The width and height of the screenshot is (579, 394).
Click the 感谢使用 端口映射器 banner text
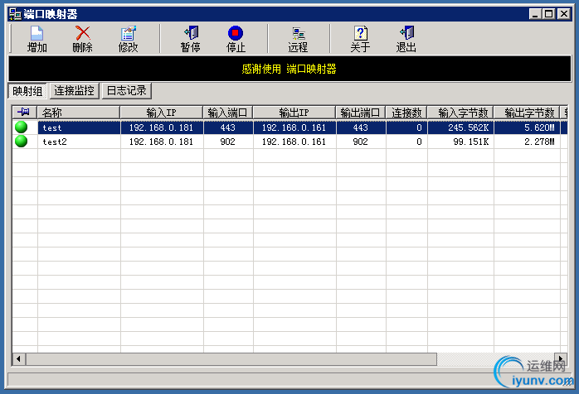289,69
